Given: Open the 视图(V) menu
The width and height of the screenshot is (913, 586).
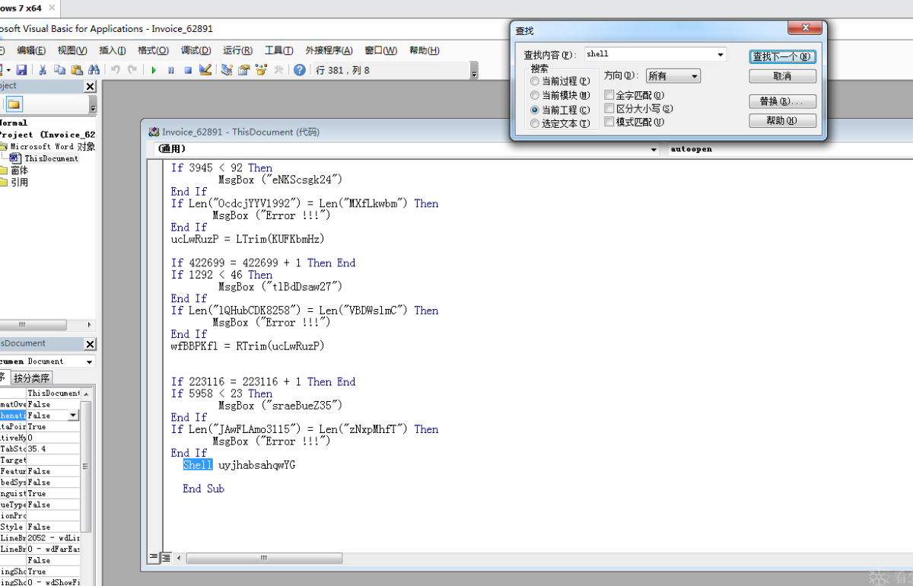Looking at the screenshot, I should (x=72, y=50).
